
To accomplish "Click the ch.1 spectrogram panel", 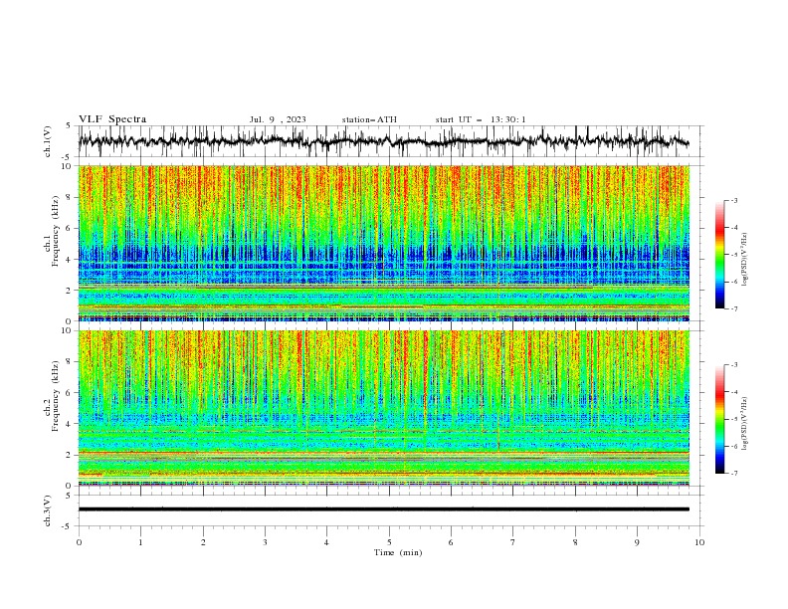I will point(384,243).
